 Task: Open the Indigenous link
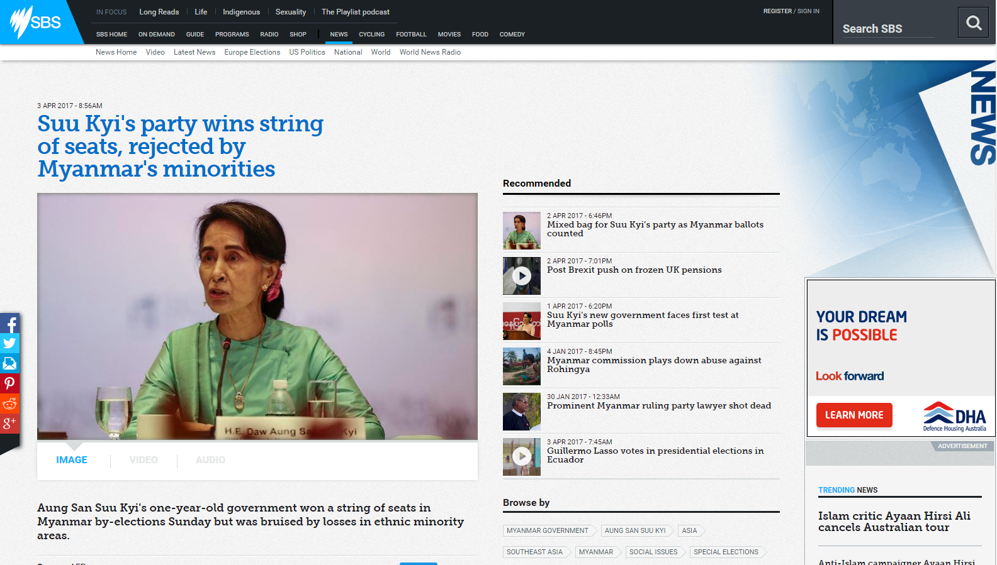pyautogui.click(x=241, y=12)
